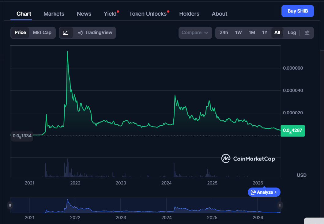Open the Token Unlocks tab
Screen dimensions: 324x224
tap(148, 14)
